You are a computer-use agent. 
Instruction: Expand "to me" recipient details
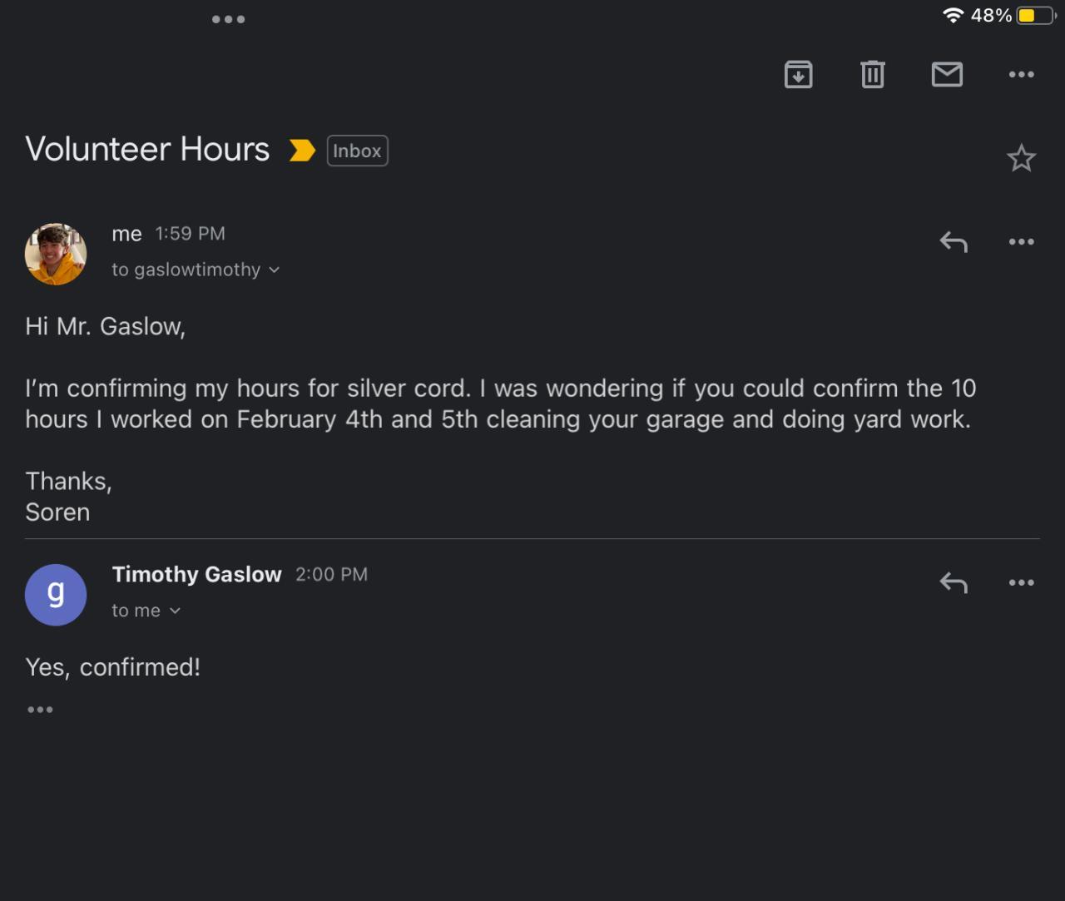point(175,611)
